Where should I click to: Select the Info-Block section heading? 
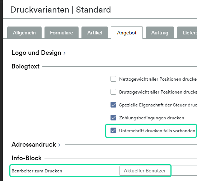tap(27, 158)
